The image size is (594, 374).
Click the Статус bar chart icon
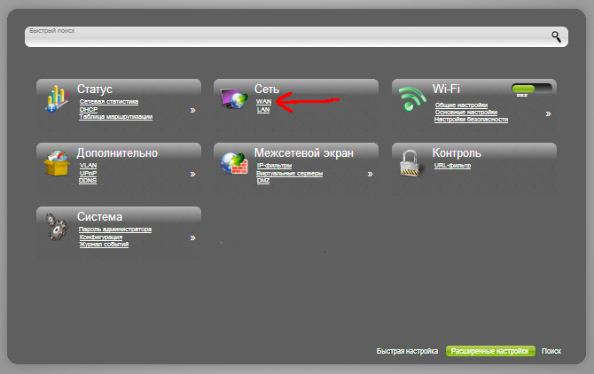(56, 100)
